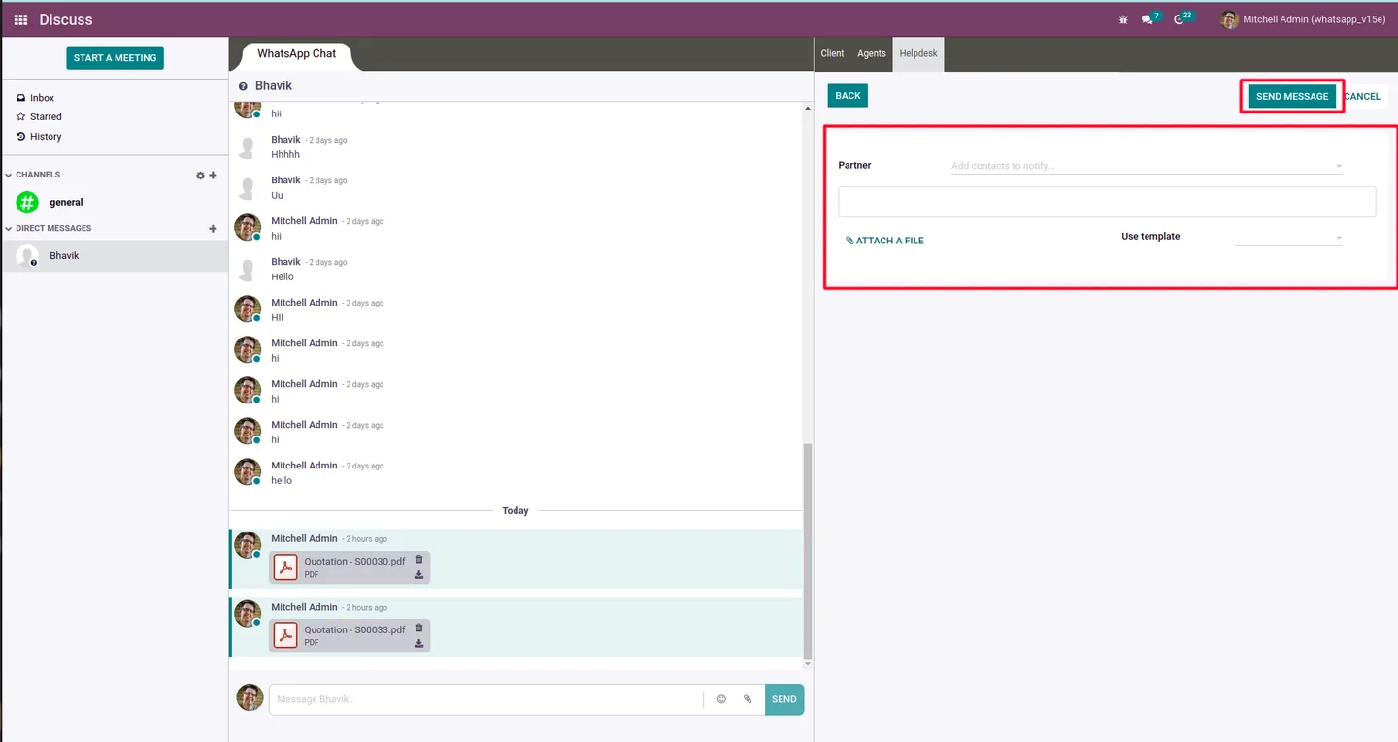1398x742 pixels.
Task: Click the Discuss app title
Action: click(66, 19)
